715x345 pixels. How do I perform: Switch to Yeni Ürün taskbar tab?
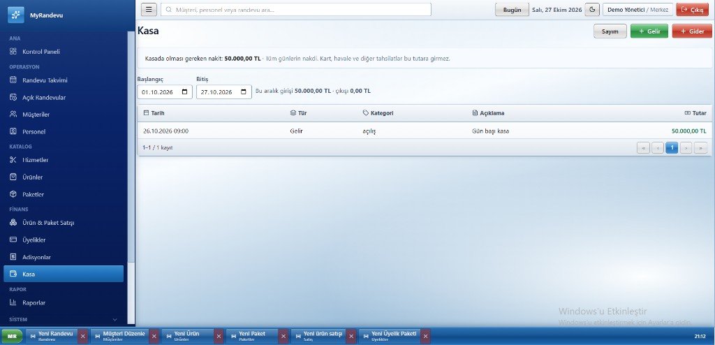coord(187,337)
